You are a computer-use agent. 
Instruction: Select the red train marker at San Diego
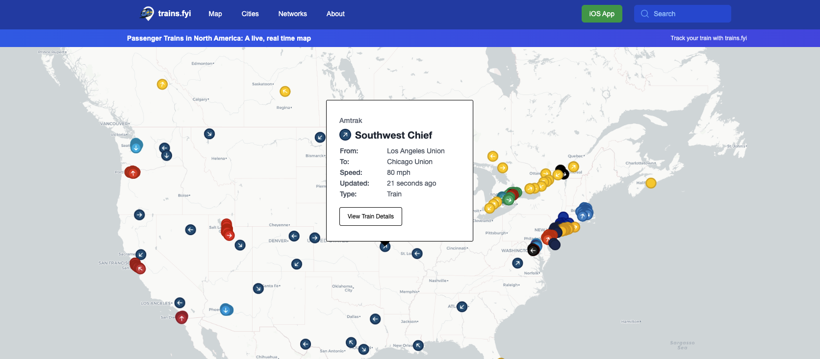pos(181,317)
